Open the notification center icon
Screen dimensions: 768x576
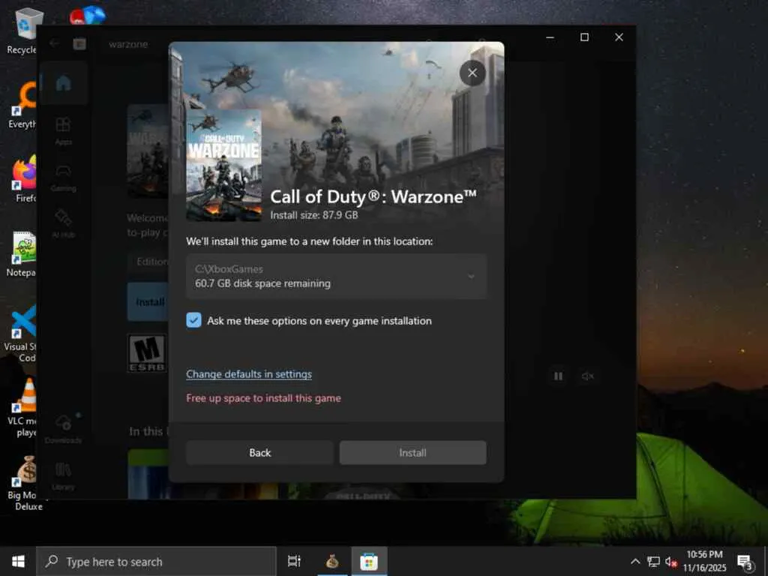(x=745, y=562)
